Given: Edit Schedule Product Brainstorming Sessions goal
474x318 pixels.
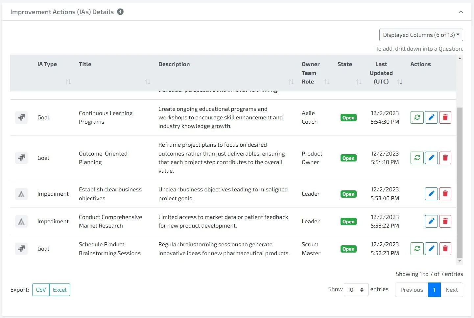Looking at the screenshot, I should click(x=431, y=249).
